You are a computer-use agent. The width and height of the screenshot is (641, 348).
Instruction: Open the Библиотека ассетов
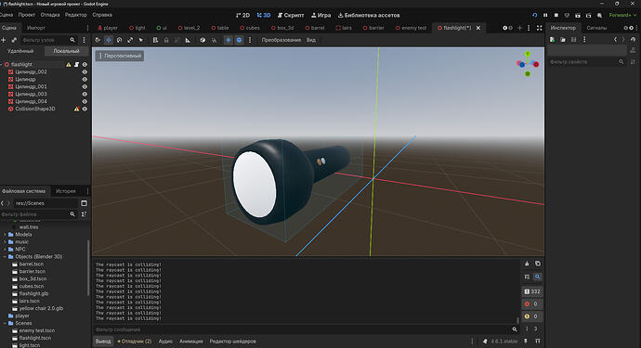[x=369, y=15]
